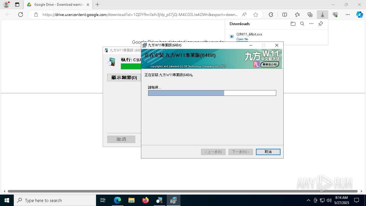
Task: Click the disabled 下一步(N) button
Action: (240, 152)
